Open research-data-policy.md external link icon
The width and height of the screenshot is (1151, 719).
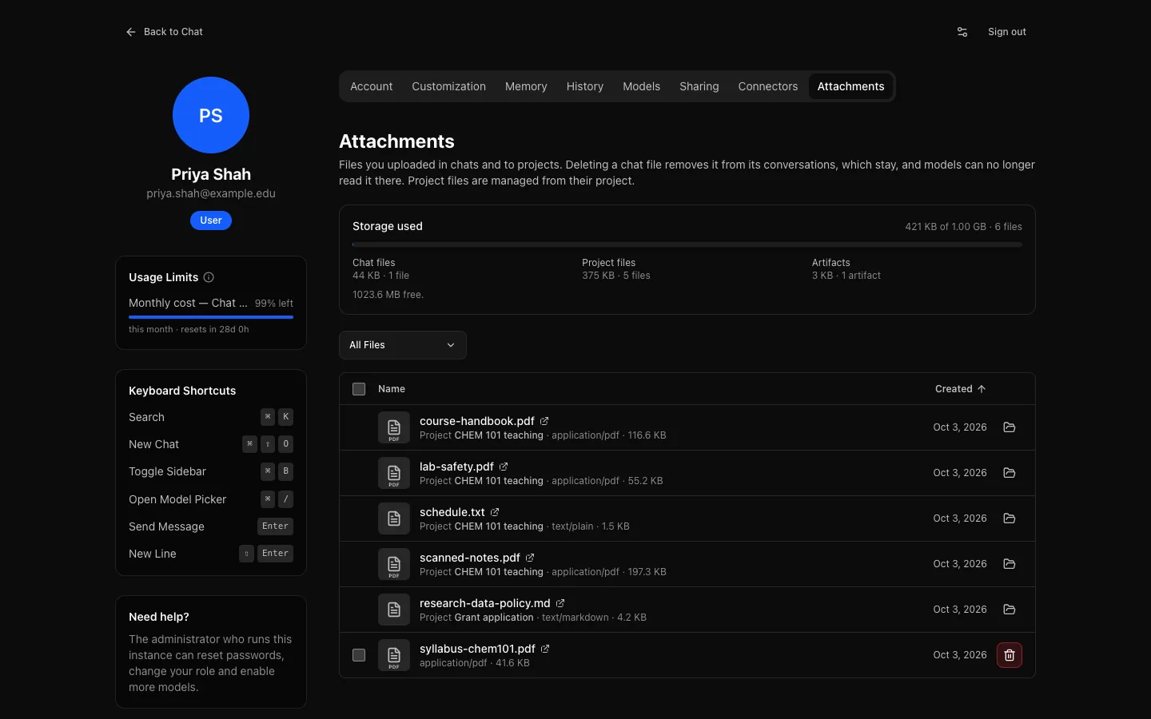pyautogui.click(x=560, y=603)
